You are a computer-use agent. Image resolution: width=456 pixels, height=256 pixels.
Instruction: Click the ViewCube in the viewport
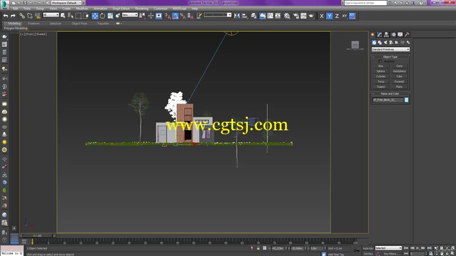click(355, 45)
